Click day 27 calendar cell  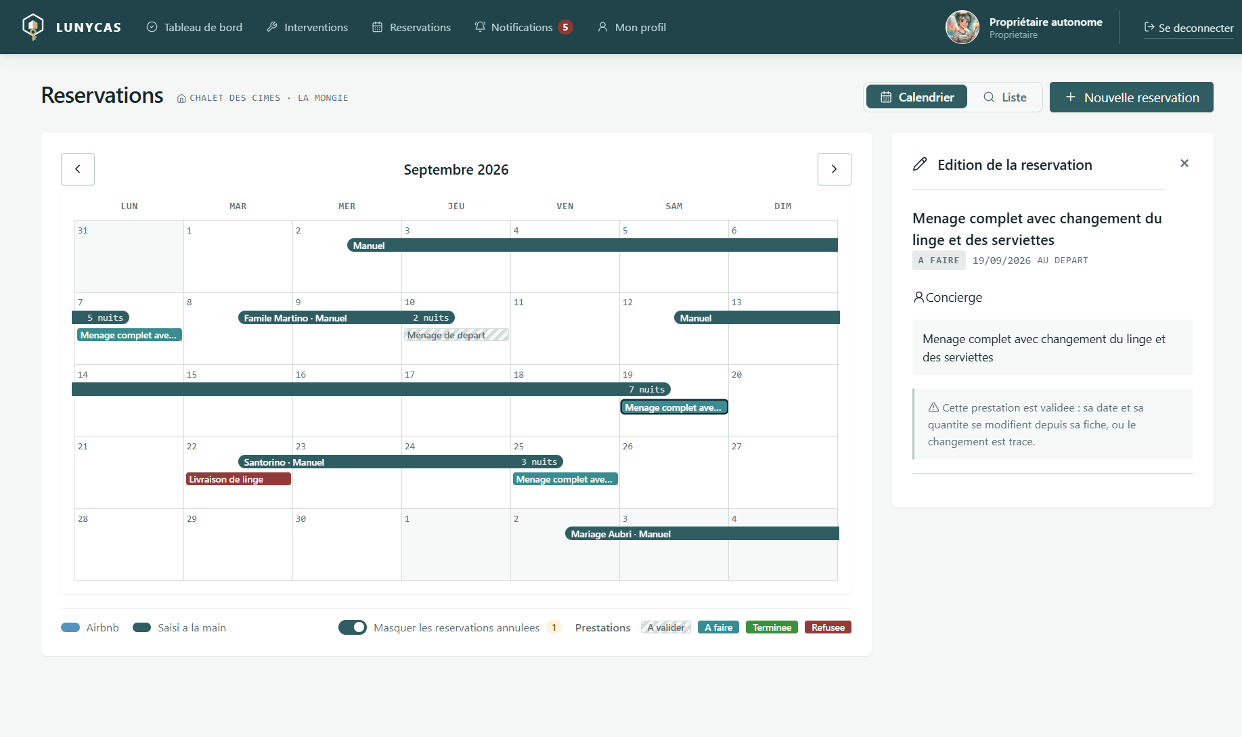coord(783,472)
